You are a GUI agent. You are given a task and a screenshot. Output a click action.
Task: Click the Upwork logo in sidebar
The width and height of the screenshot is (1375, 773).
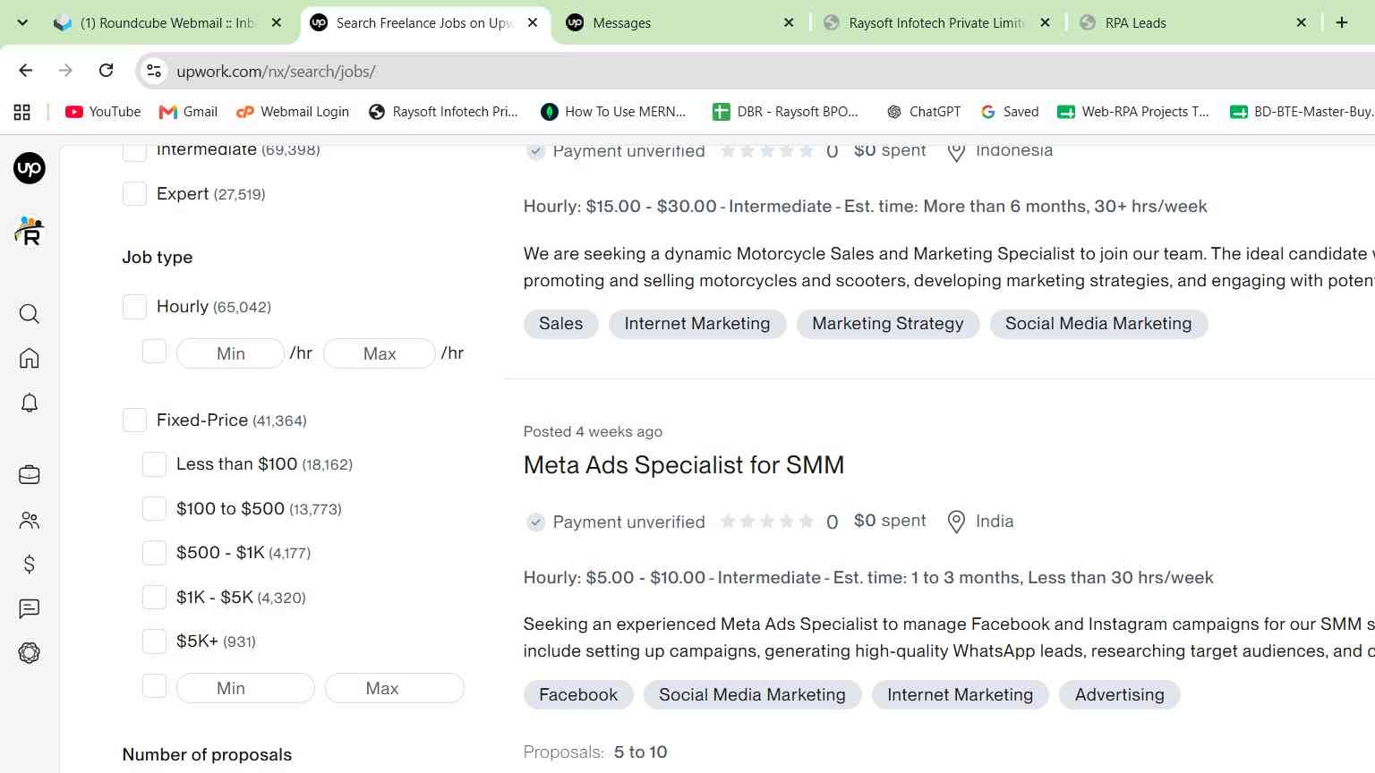click(30, 168)
